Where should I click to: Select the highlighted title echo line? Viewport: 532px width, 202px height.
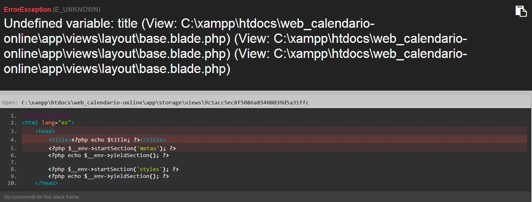tap(107, 140)
